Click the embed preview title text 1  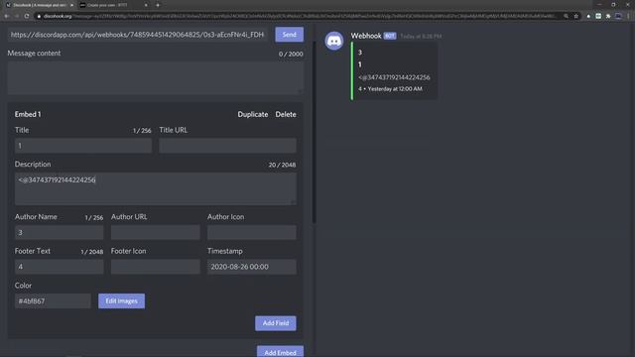(x=359, y=64)
